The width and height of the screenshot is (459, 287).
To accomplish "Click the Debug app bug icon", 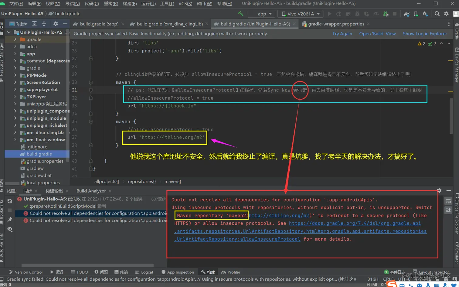I will [x=357, y=14].
